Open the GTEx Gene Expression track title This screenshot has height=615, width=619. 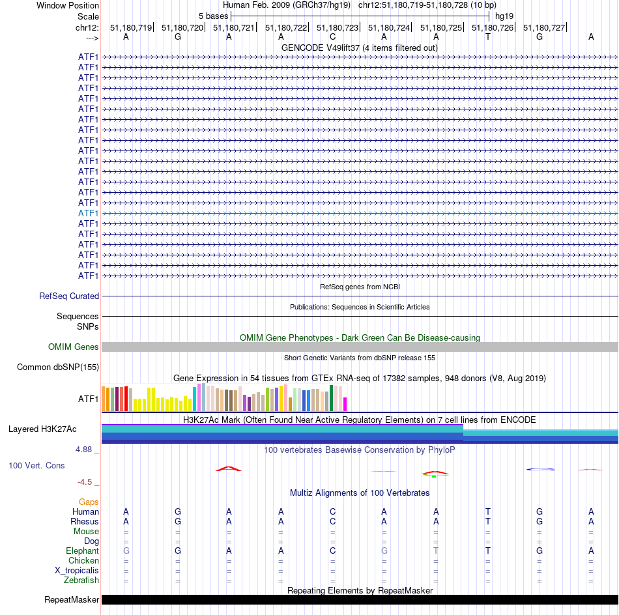pos(360,378)
